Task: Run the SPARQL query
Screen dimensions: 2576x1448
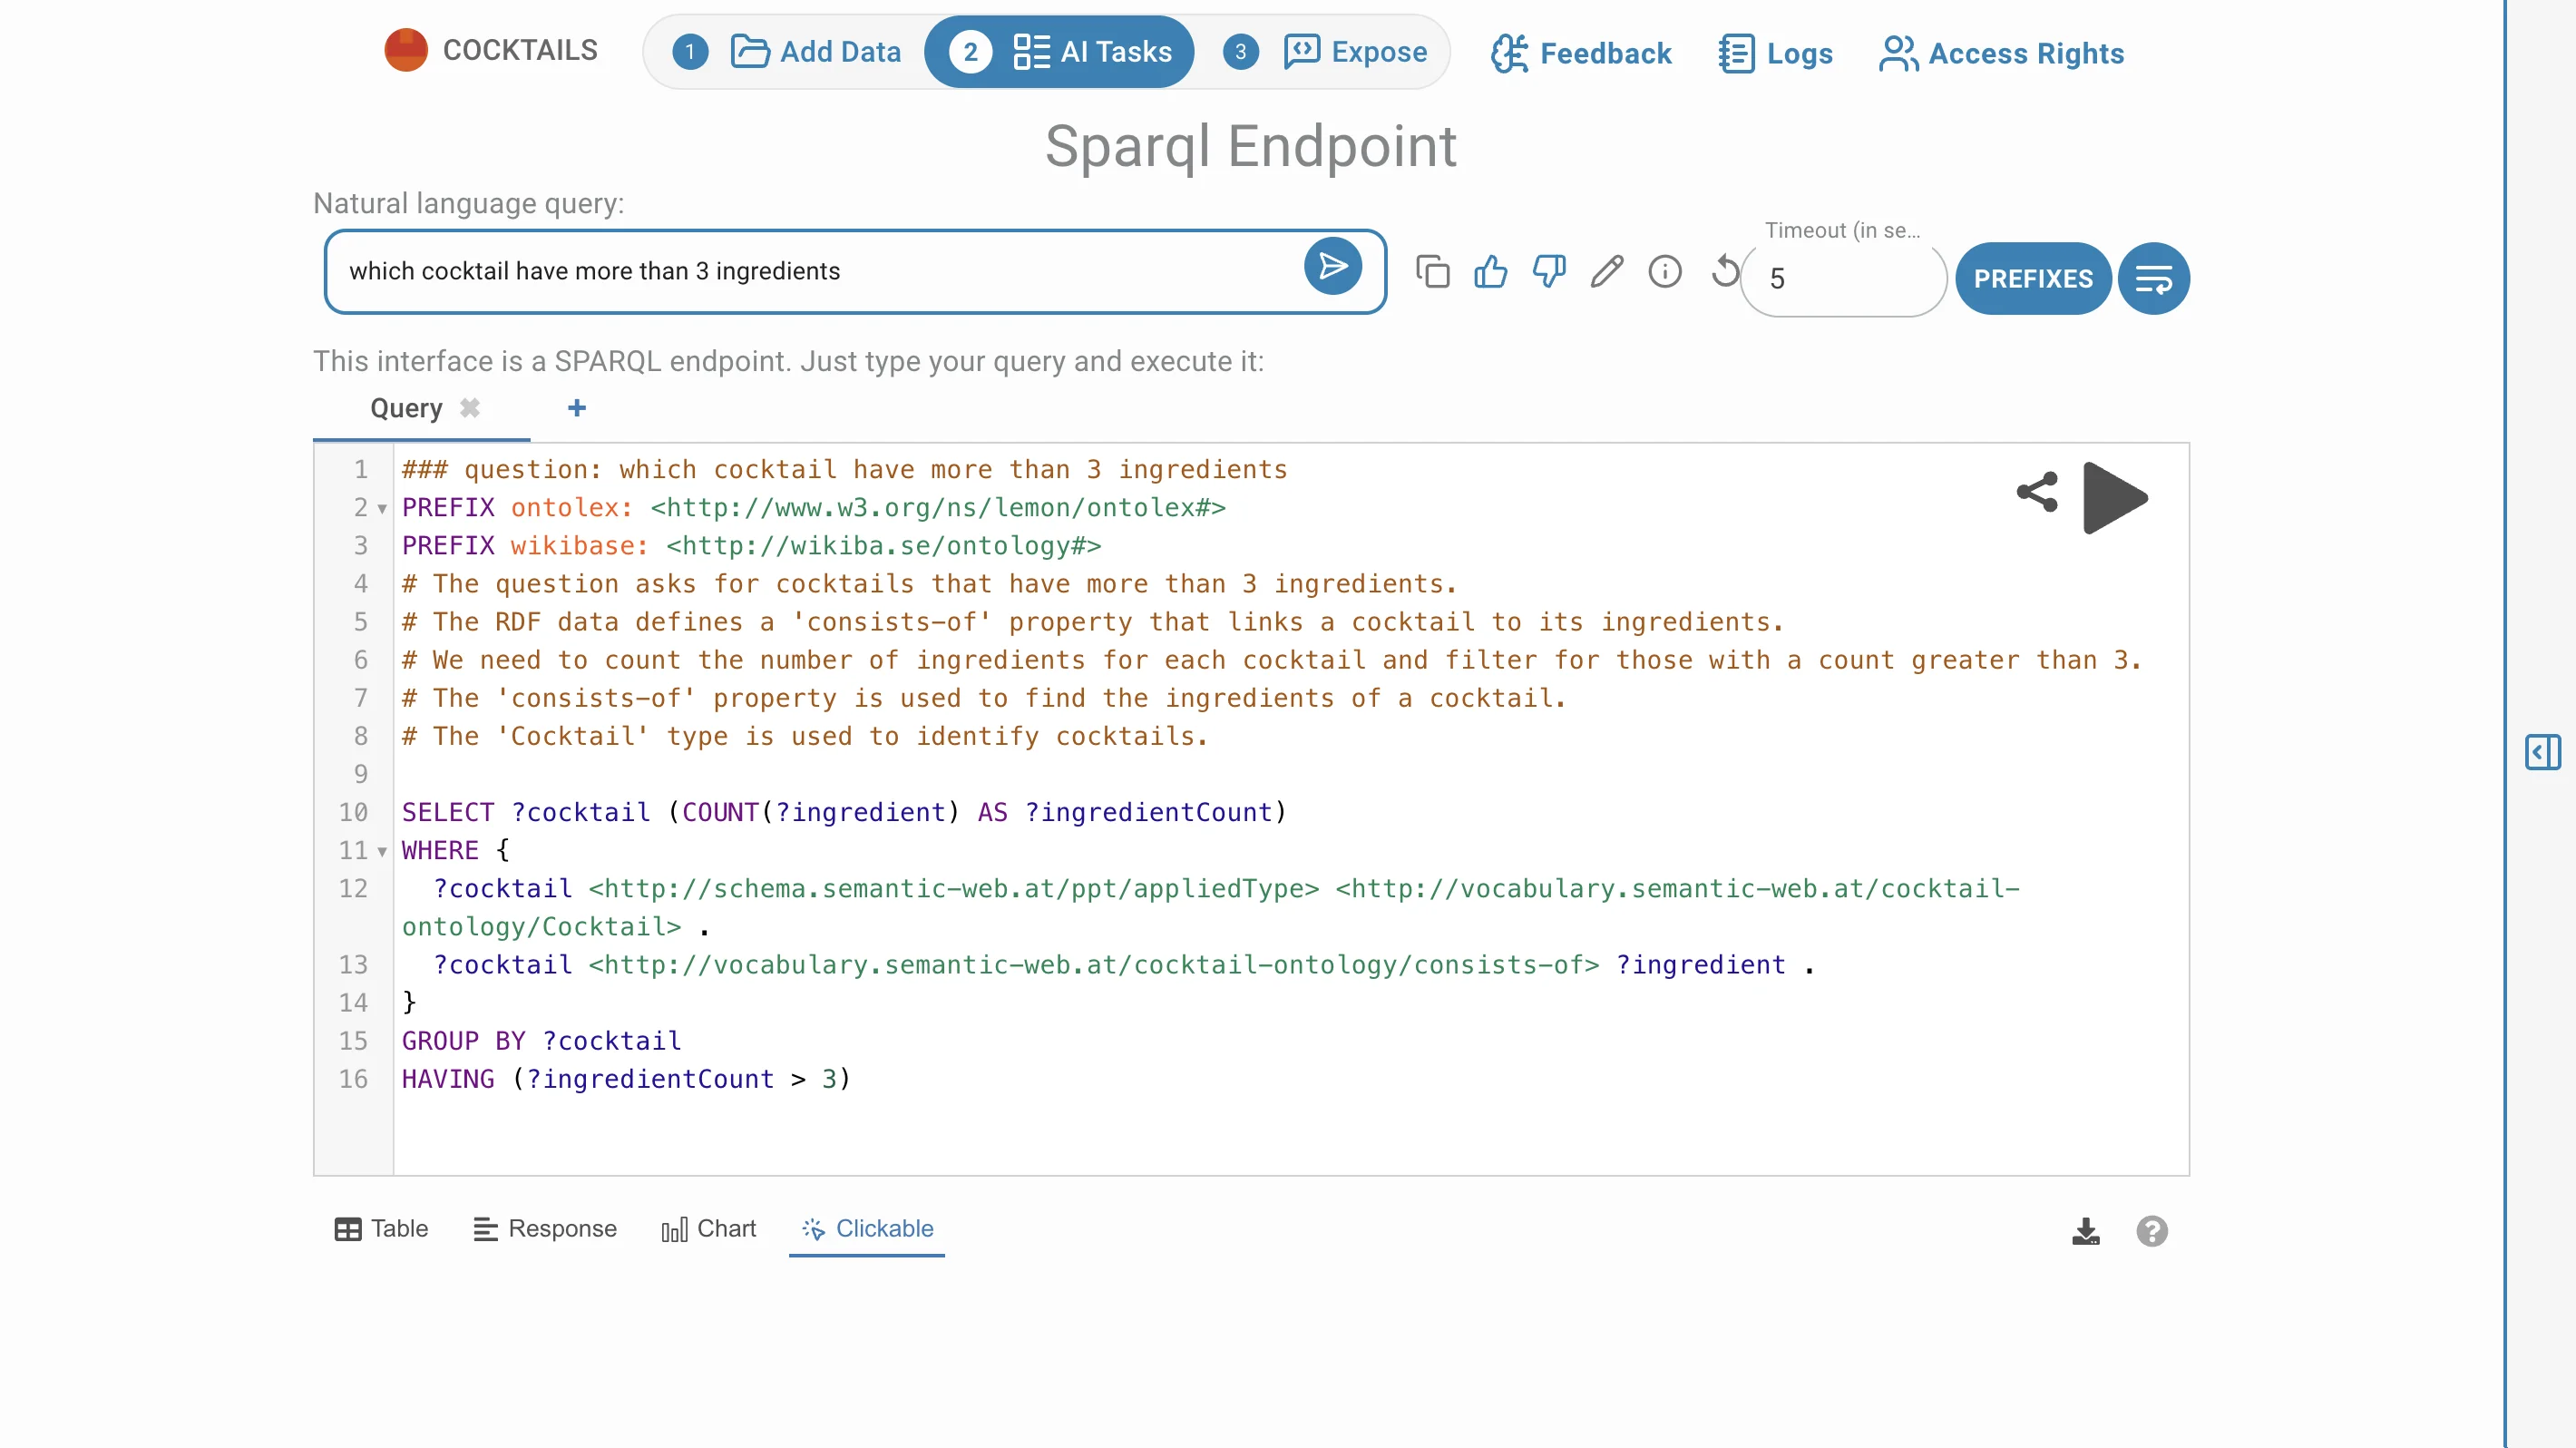Action: (2115, 497)
